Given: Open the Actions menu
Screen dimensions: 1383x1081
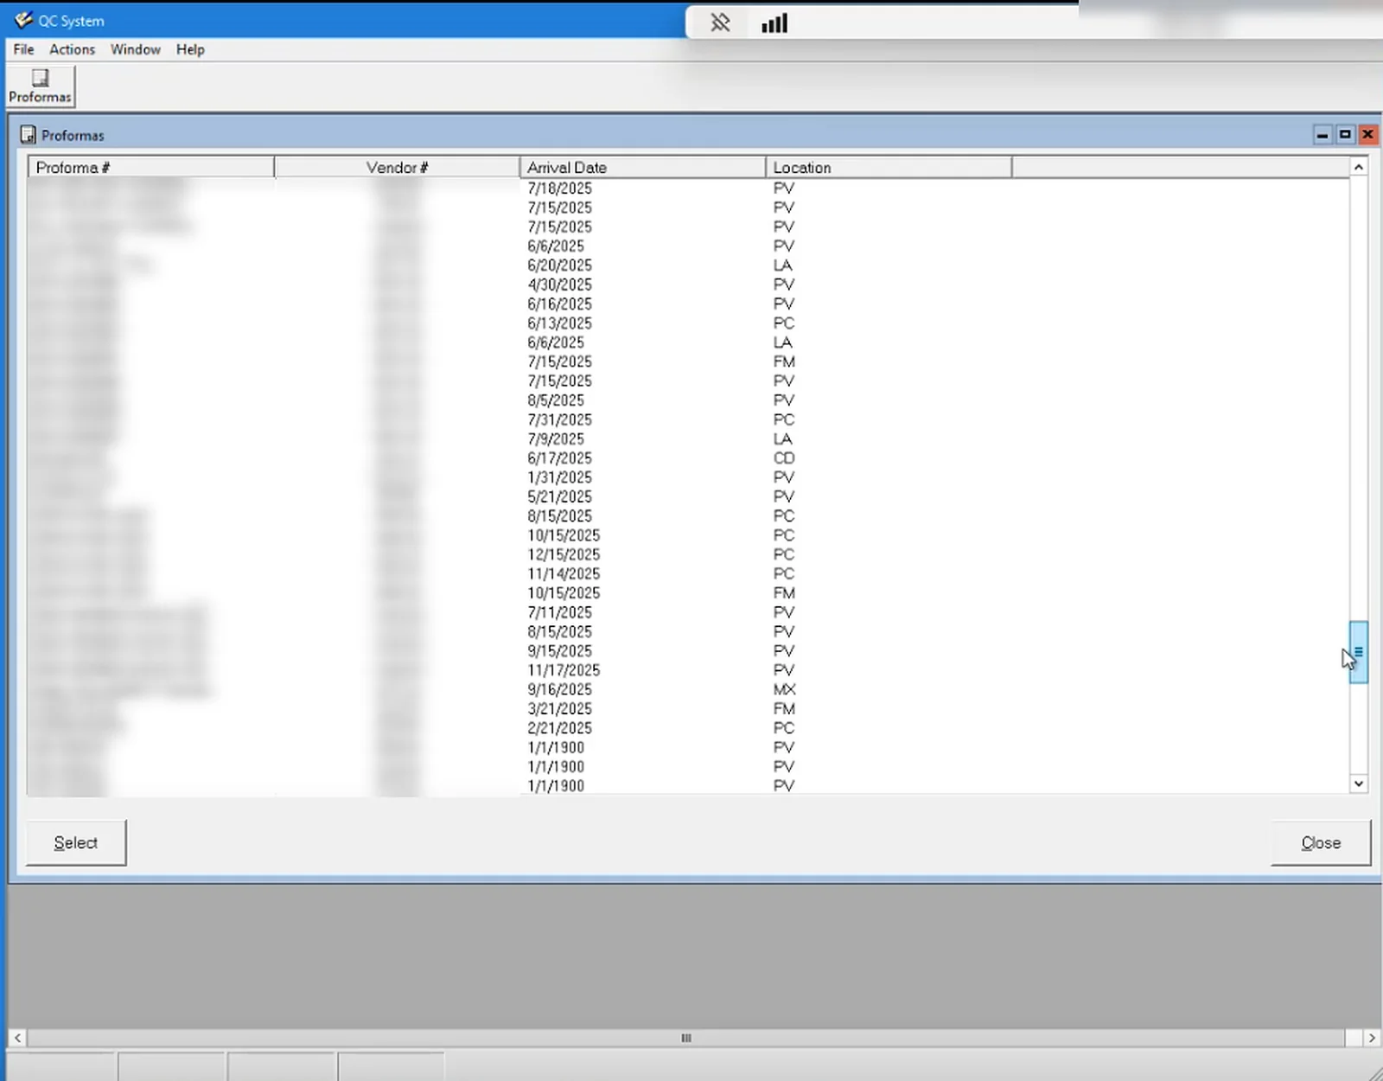Looking at the screenshot, I should 72,49.
